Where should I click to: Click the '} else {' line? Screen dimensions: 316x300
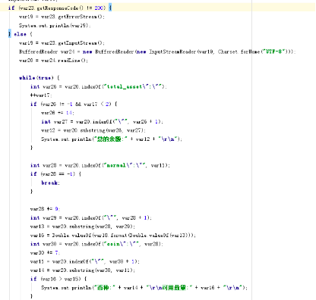(x=21, y=34)
